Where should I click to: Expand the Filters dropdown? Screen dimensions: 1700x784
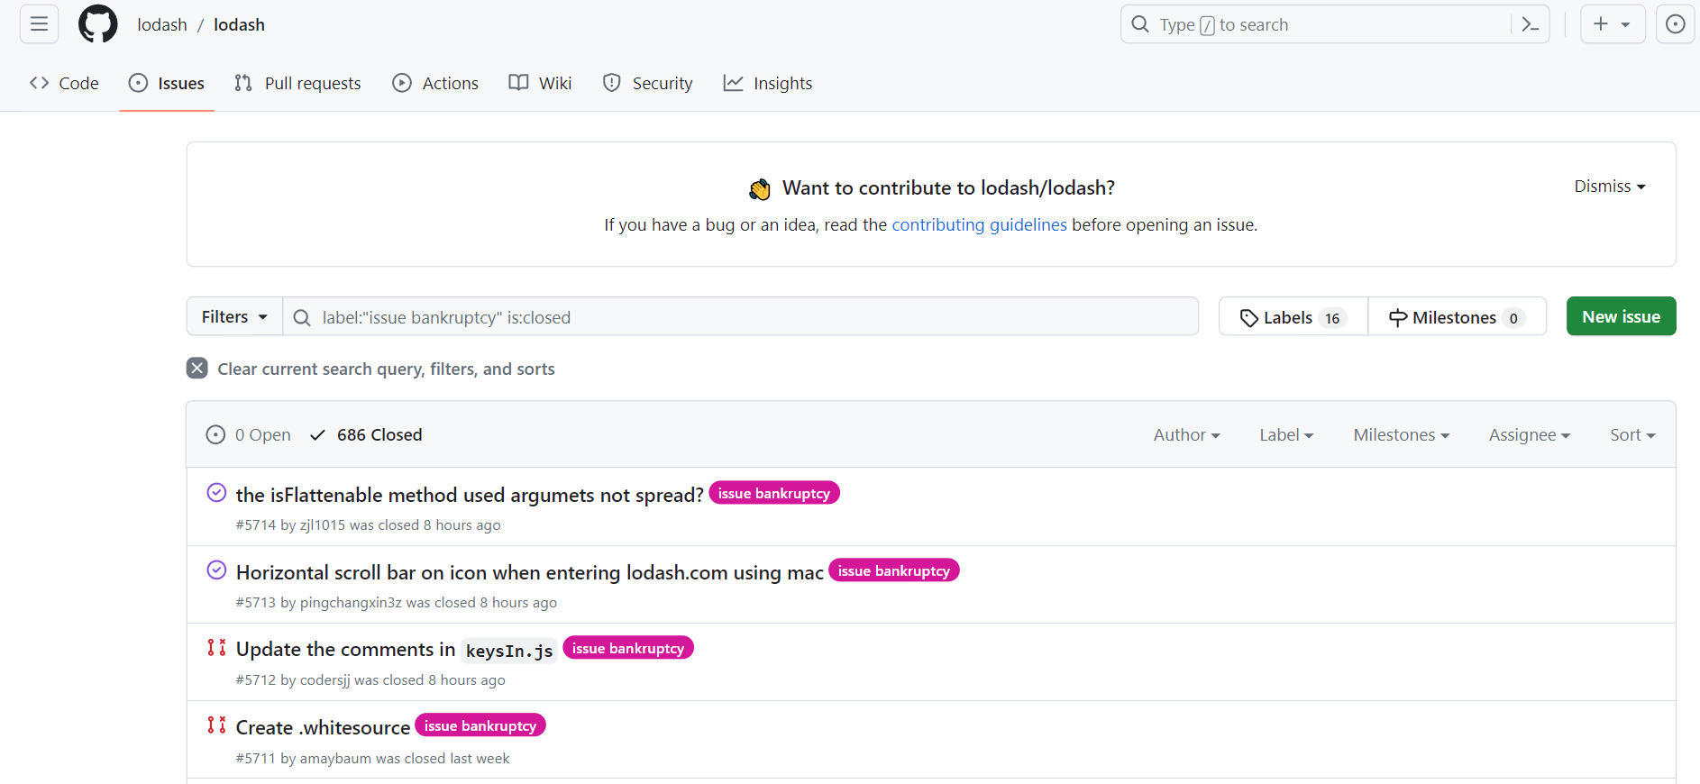[x=234, y=316]
